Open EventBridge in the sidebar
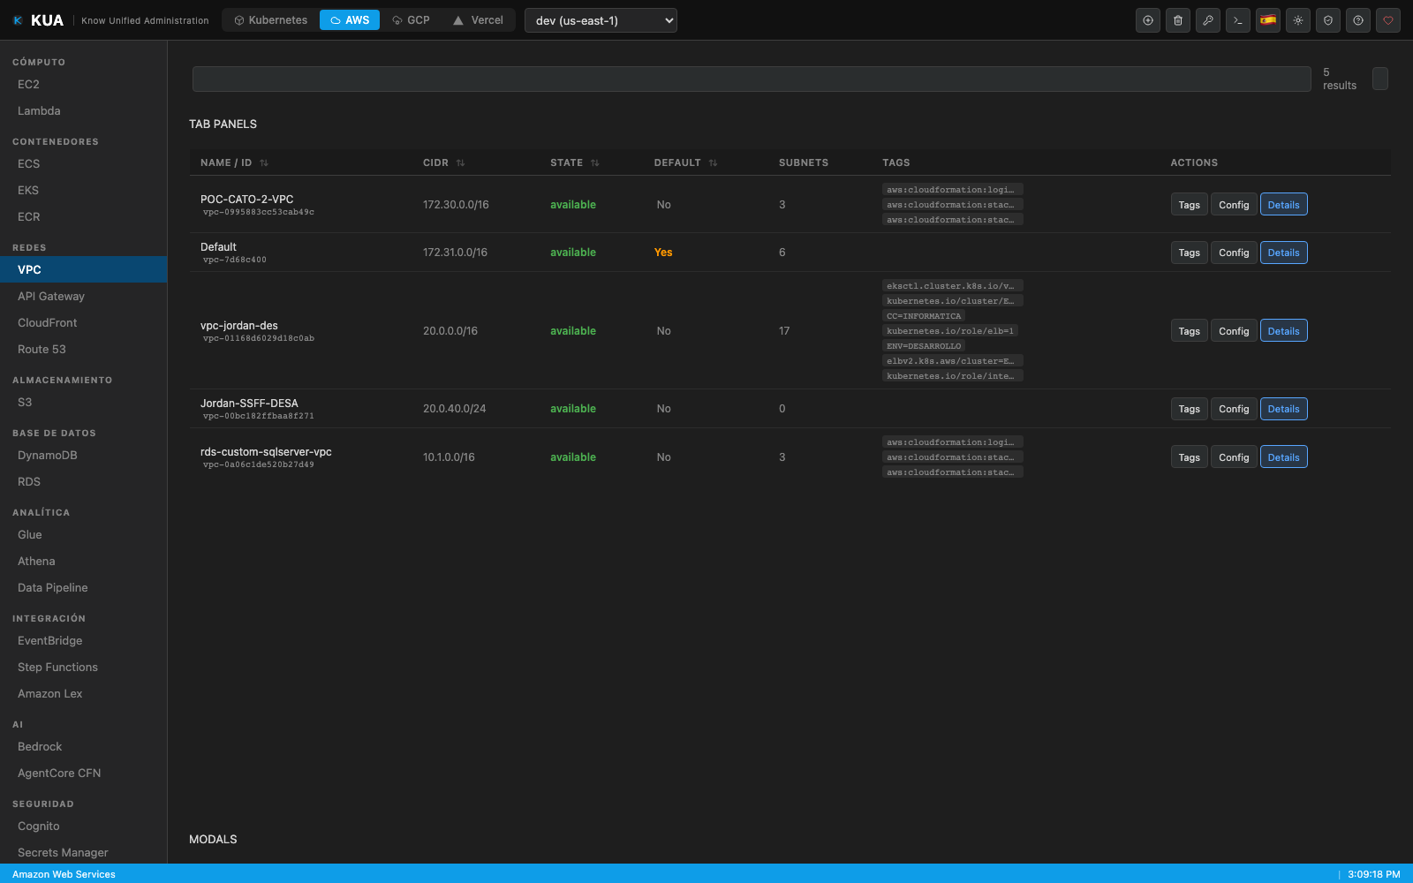Image resolution: width=1413 pixels, height=883 pixels. 84,641
